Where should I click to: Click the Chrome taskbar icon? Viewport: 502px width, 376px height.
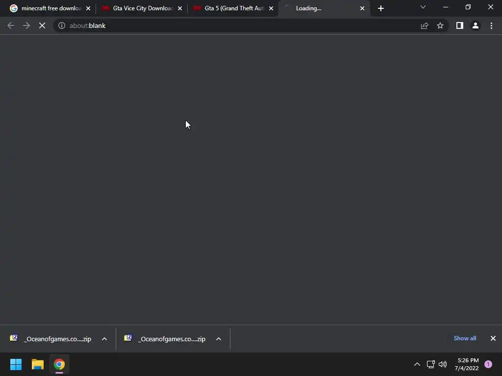(59, 364)
